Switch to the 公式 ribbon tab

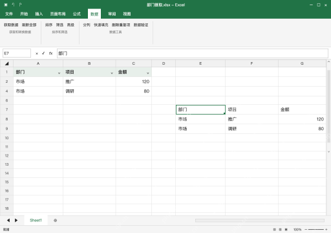pyautogui.click(x=77, y=14)
